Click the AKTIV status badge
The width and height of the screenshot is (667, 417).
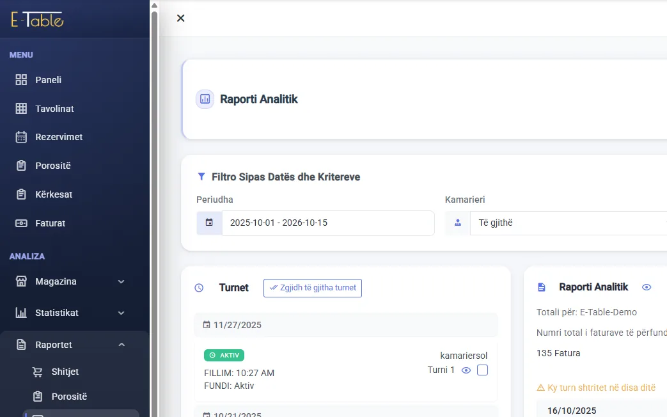click(224, 356)
